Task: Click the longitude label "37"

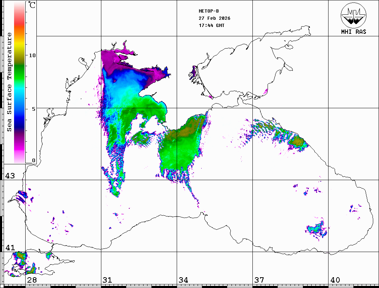Action: pyautogui.click(x=259, y=280)
